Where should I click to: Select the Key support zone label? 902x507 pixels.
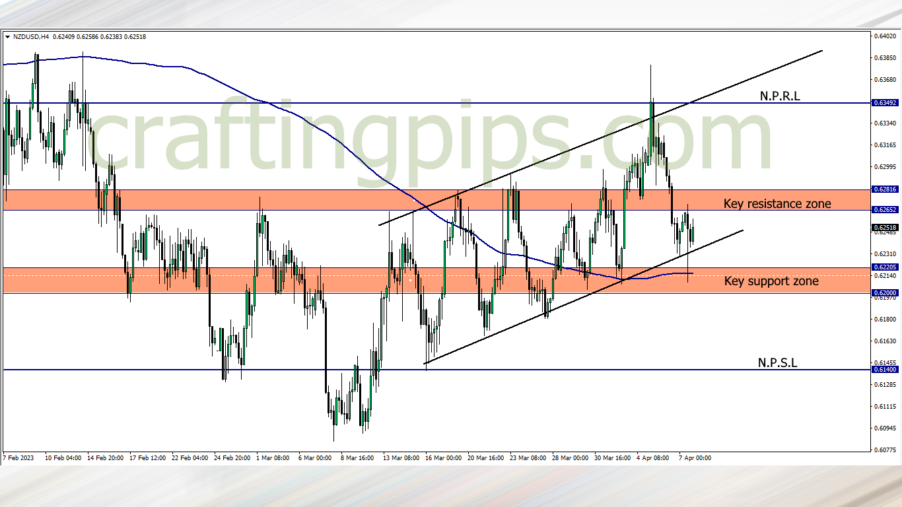pyautogui.click(x=771, y=281)
